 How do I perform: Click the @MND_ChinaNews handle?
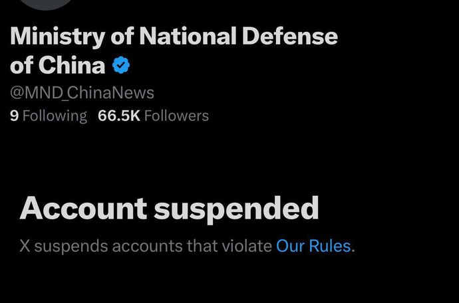click(82, 92)
